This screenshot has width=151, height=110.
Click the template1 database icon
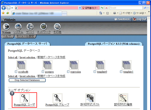[x=126, y=65]
